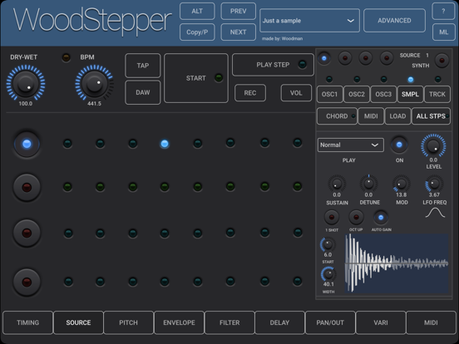This screenshot has width=459, height=344.
Task: Toggle the SYNTH red LED switch
Action: point(442,61)
